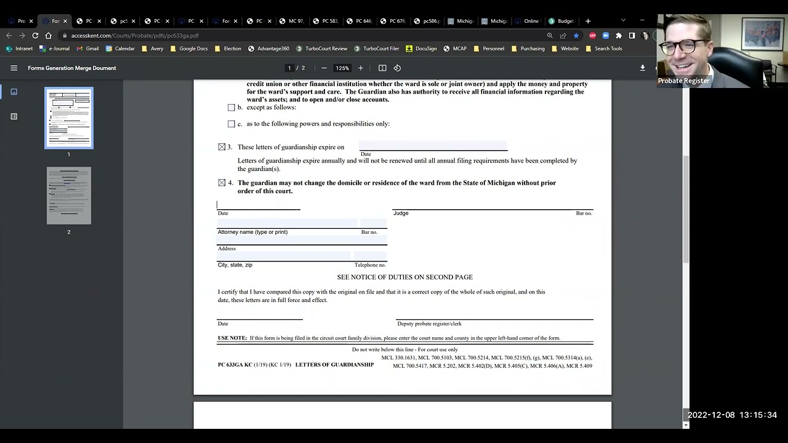Viewport: 788px width, 443px height.
Task: Open the PDF viewer sidebar menu icon
Action: [14, 68]
